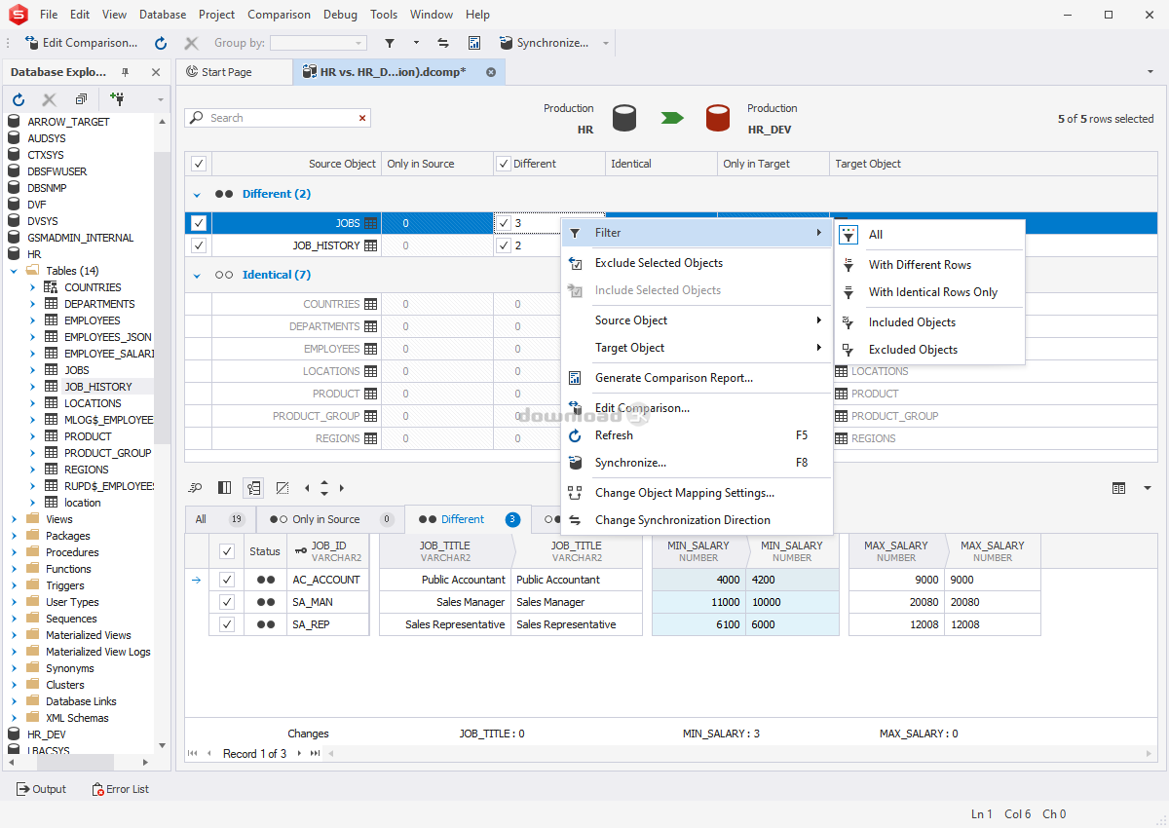Click the Edit Comparison toolbar button
This screenshot has height=828, width=1169.
tap(82, 43)
